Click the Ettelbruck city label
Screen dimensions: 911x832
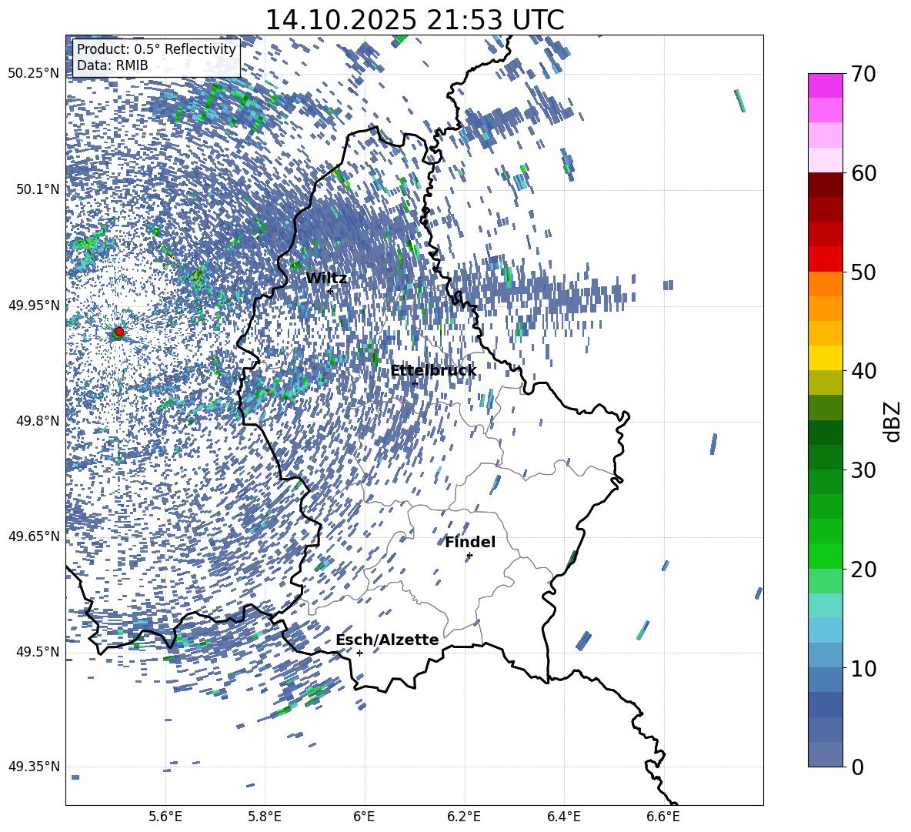point(433,371)
